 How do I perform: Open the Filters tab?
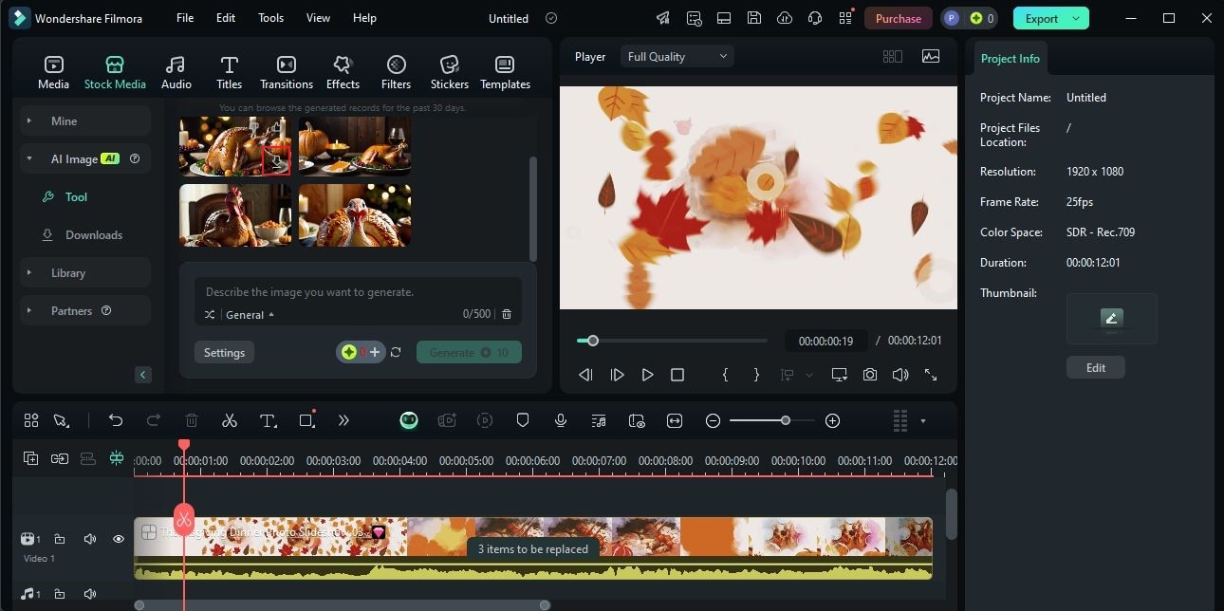tap(396, 72)
